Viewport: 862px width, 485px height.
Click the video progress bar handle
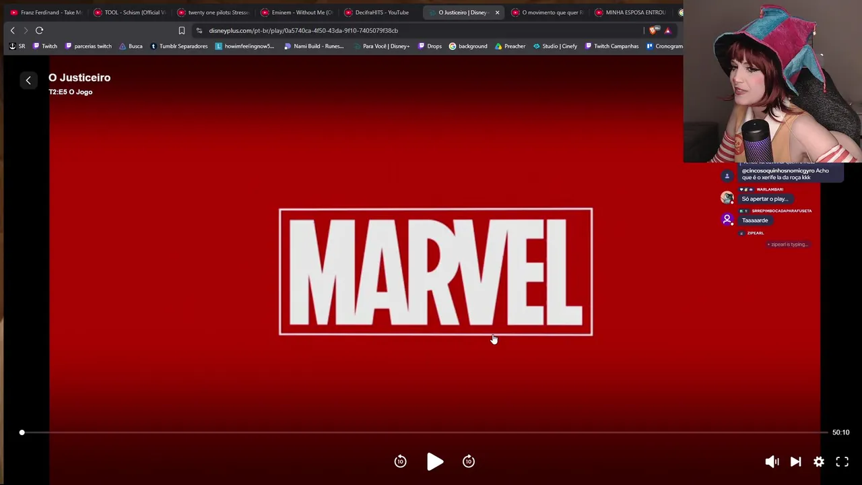(22, 432)
